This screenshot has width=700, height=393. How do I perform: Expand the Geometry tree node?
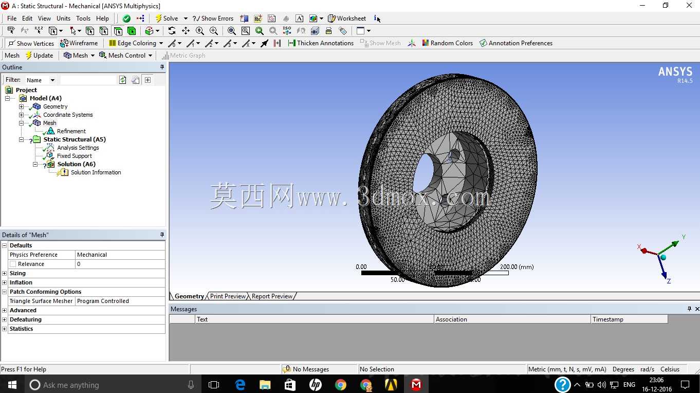[x=21, y=106]
